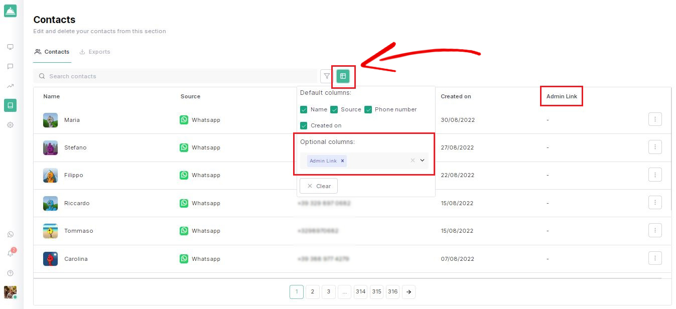Image resolution: width=676 pixels, height=309 pixels.
Task: Open the three-dot menu for Maria
Action: (655, 119)
